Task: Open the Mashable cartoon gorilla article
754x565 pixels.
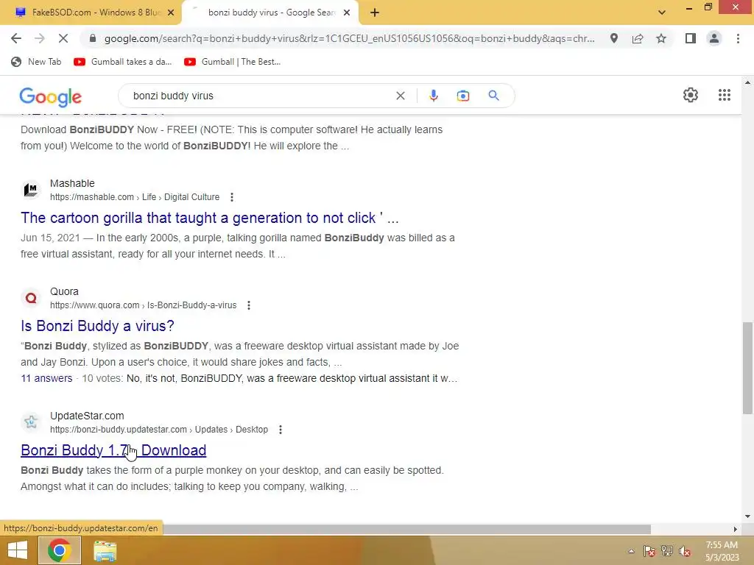Action: [210, 218]
